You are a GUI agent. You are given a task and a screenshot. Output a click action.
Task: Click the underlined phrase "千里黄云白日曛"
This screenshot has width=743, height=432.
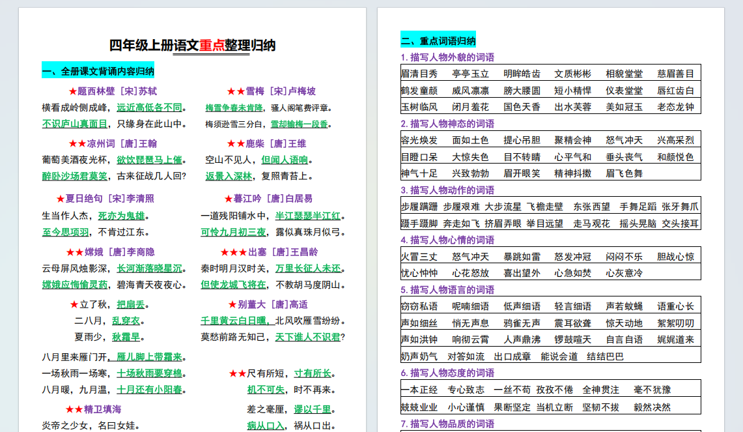[x=233, y=321]
